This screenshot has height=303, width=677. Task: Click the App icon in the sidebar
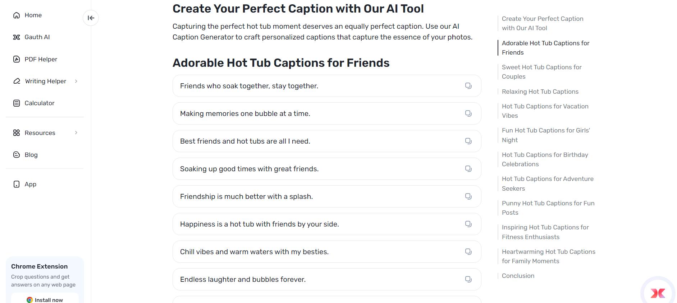(x=16, y=184)
